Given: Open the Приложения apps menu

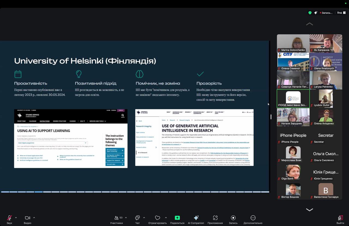Looking at the screenshot, I should coord(215,219).
